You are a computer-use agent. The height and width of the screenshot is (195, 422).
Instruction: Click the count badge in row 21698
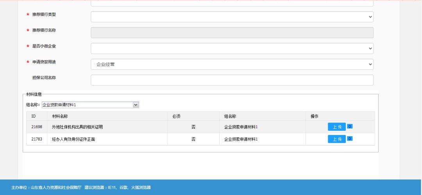[350, 126]
